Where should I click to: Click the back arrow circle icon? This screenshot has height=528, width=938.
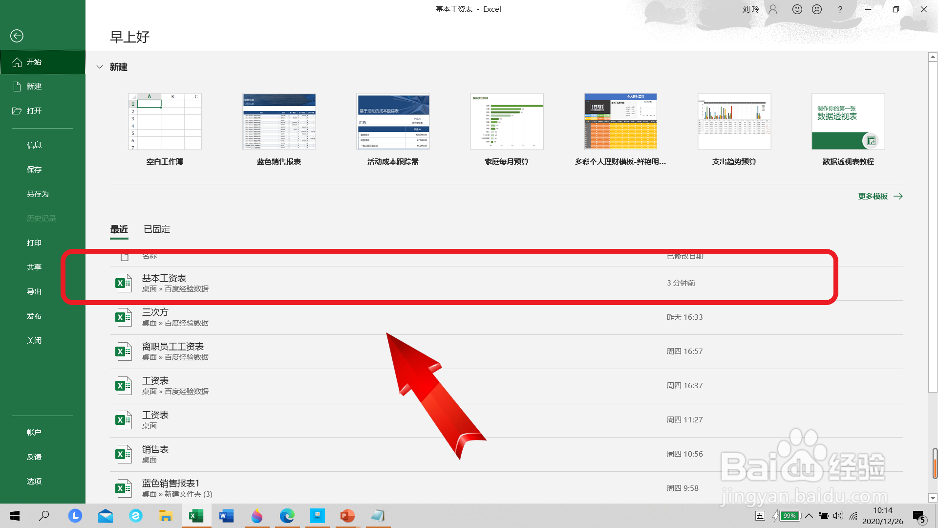[17, 36]
